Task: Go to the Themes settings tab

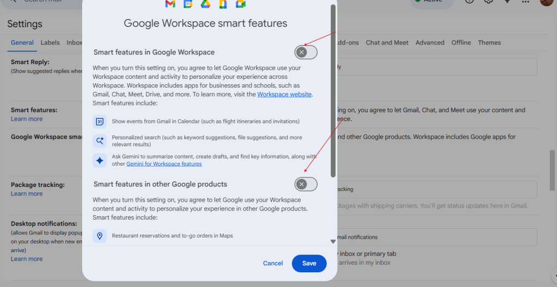Action: [489, 43]
